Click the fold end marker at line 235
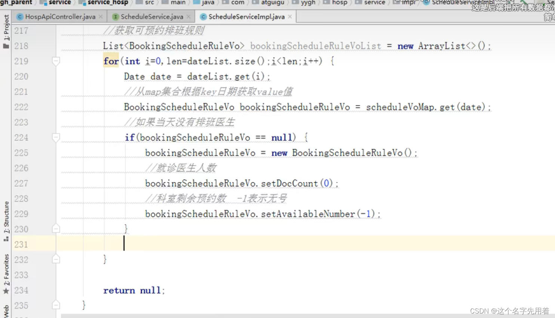 tap(56, 305)
